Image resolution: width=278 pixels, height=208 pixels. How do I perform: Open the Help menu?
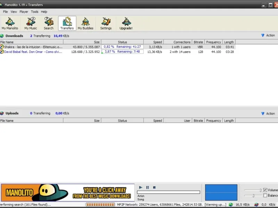click(44, 12)
